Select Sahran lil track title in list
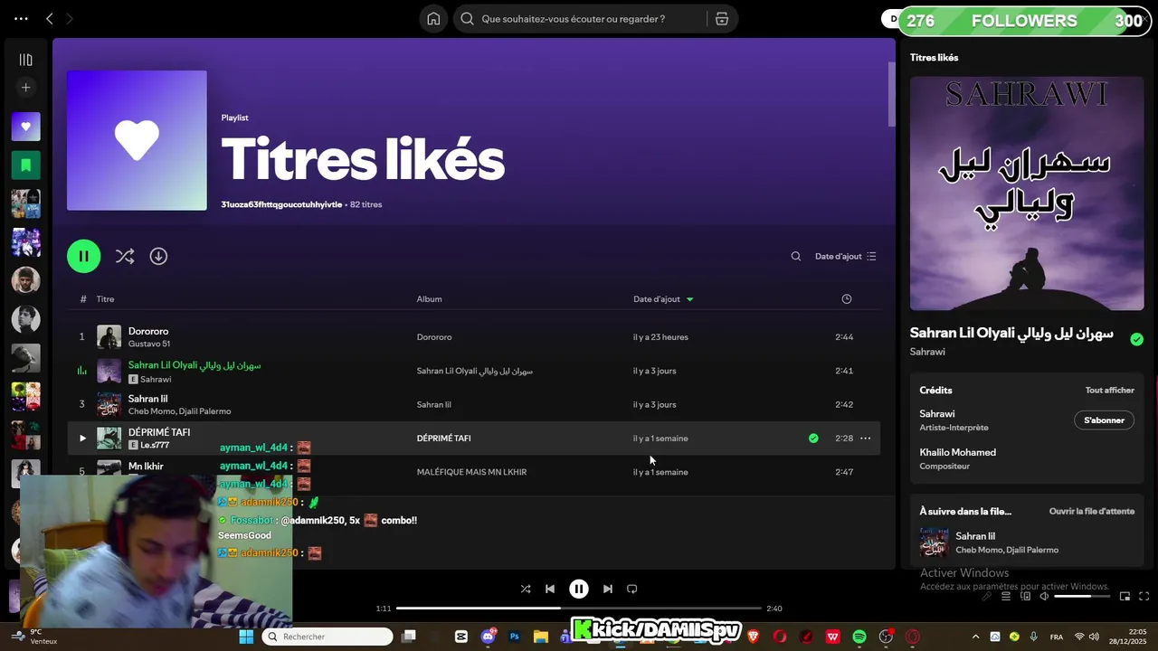The width and height of the screenshot is (1158, 651). coord(147,399)
